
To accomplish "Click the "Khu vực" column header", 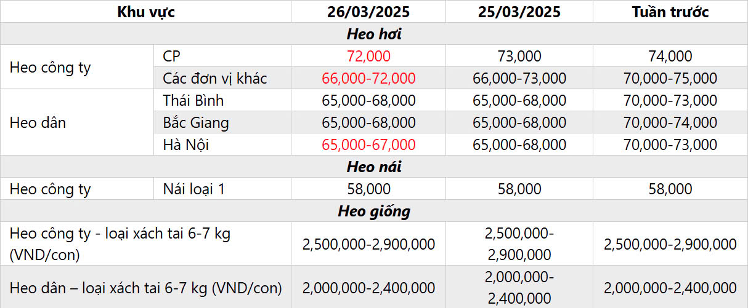I will (146, 12).
